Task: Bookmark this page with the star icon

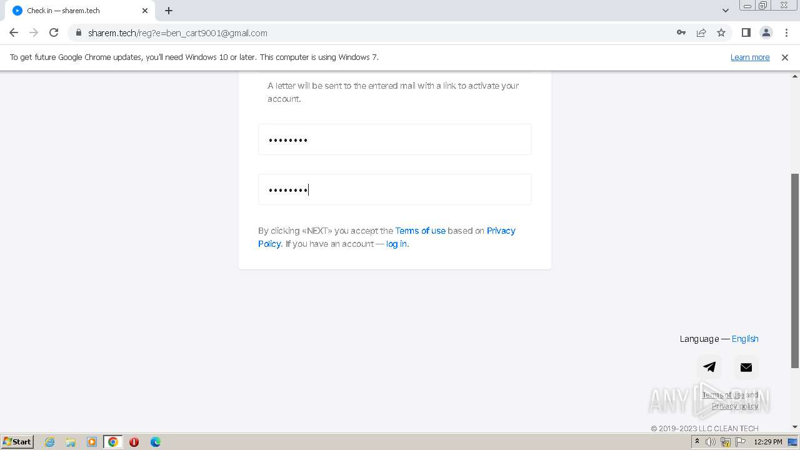Action: tap(721, 32)
